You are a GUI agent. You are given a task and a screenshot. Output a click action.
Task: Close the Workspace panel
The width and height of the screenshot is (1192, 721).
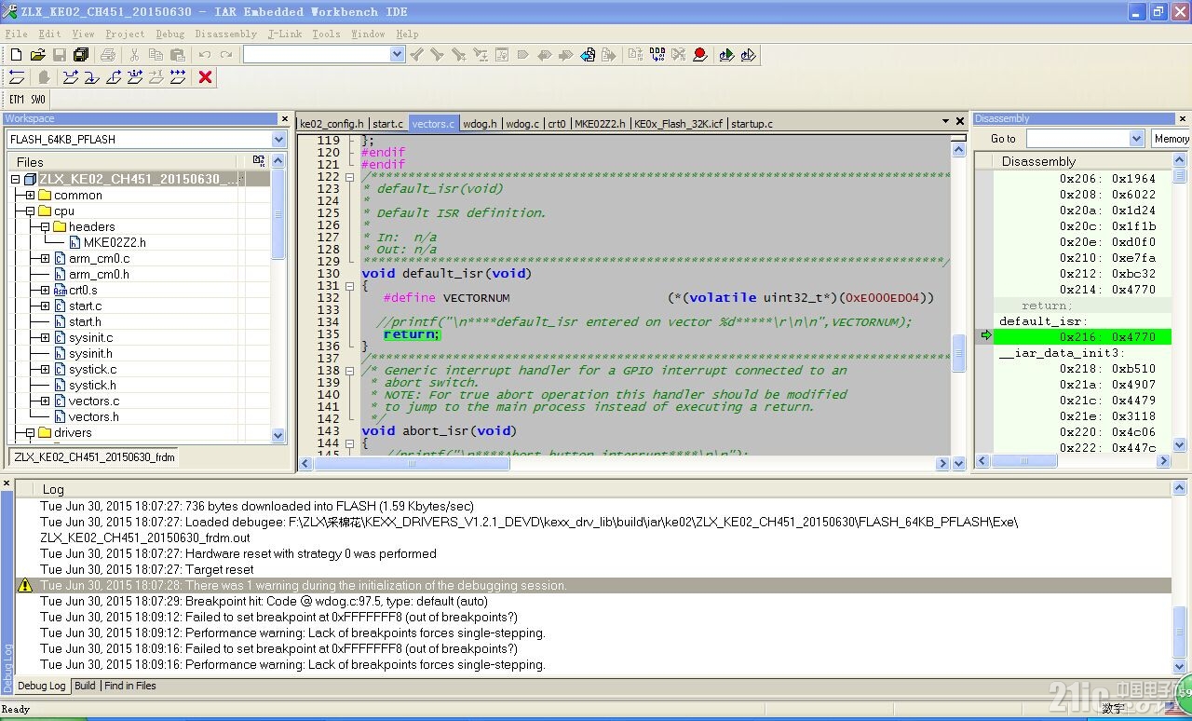tap(285, 118)
